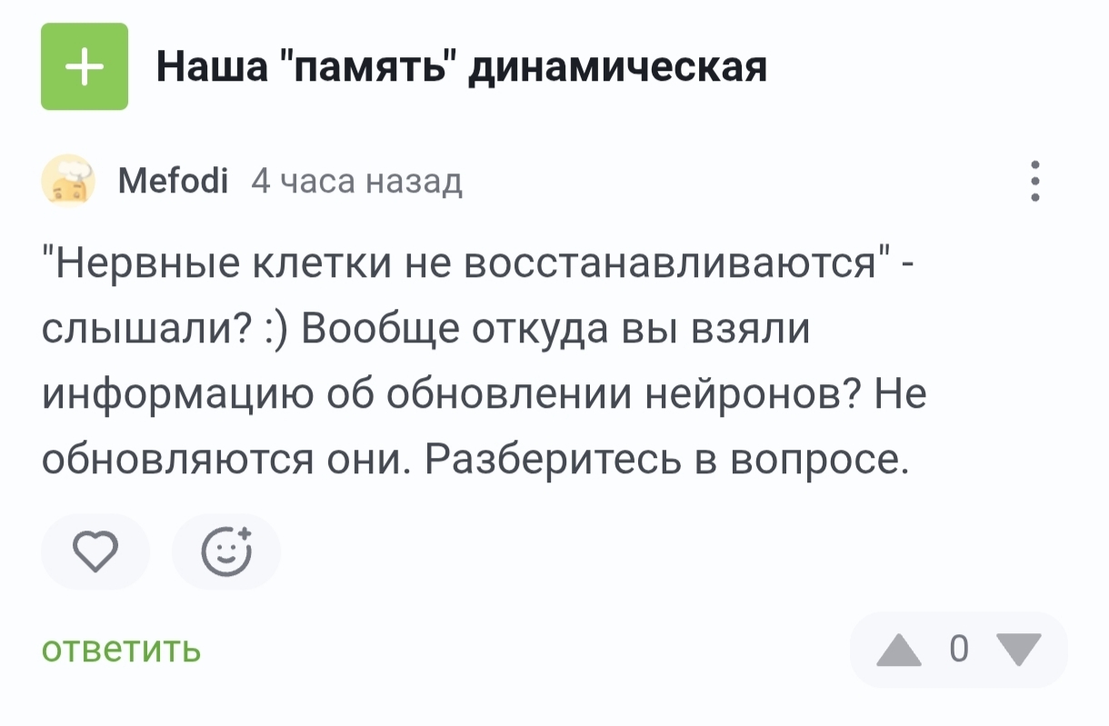Screen dimensions: 1109x726
Task: Click the sentence "Разберитесь в вопросе."
Action: coord(667,461)
